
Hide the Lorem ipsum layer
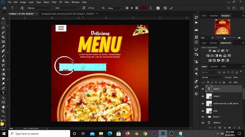click(203, 104)
